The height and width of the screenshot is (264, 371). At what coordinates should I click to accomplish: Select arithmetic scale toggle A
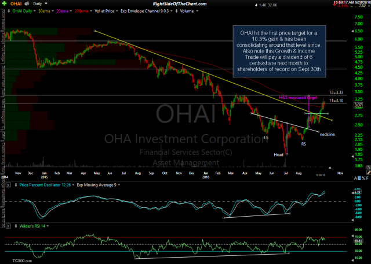coord(355,179)
